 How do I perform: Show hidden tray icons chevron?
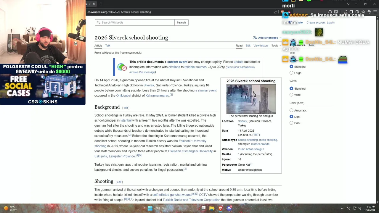coord(342,208)
